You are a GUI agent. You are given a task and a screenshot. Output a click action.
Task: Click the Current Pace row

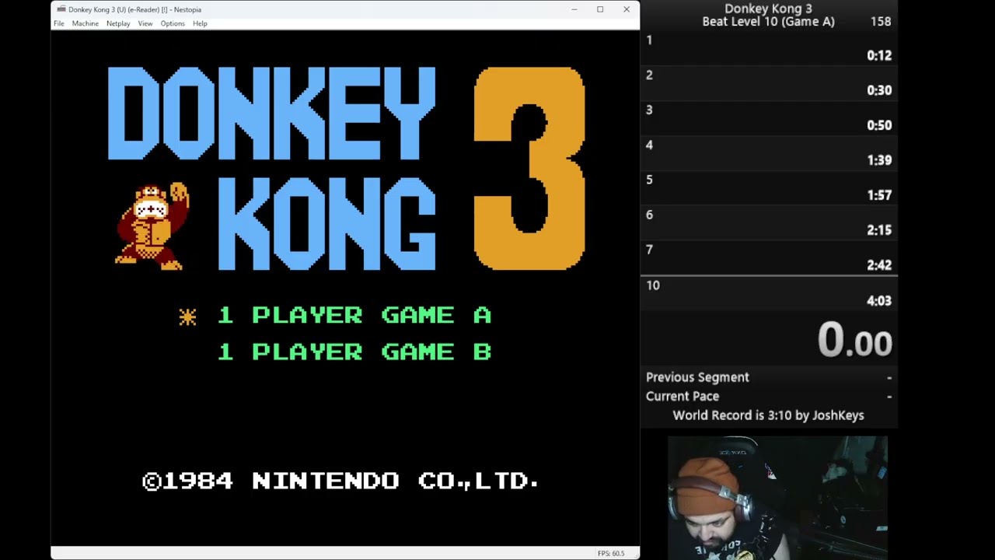[x=769, y=396]
